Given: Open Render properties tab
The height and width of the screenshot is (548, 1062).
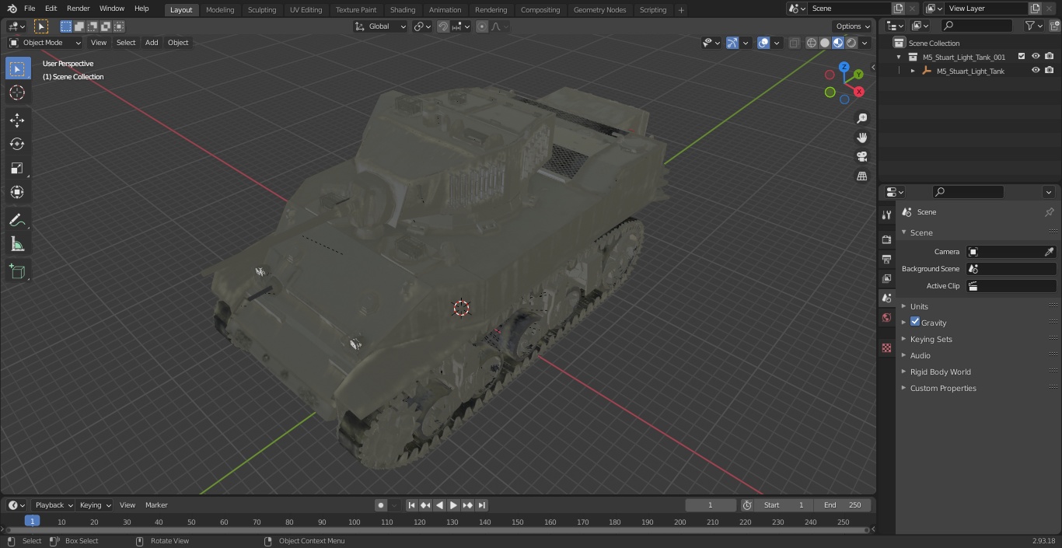Looking at the screenshot, I should (x=886, y=239).
